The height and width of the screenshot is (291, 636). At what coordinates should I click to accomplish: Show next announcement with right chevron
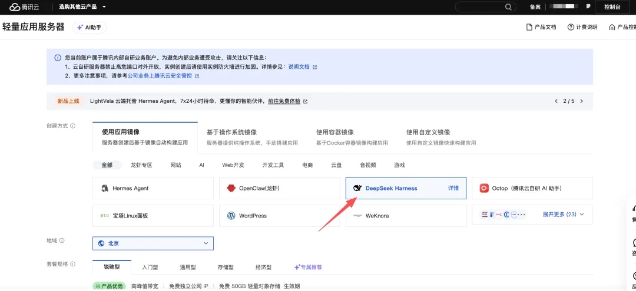pyautogui.click(x=582, y=101)
